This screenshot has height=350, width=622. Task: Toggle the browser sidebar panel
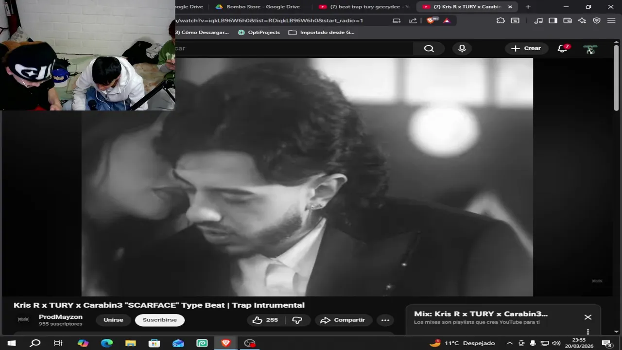(x=553, y=20)
